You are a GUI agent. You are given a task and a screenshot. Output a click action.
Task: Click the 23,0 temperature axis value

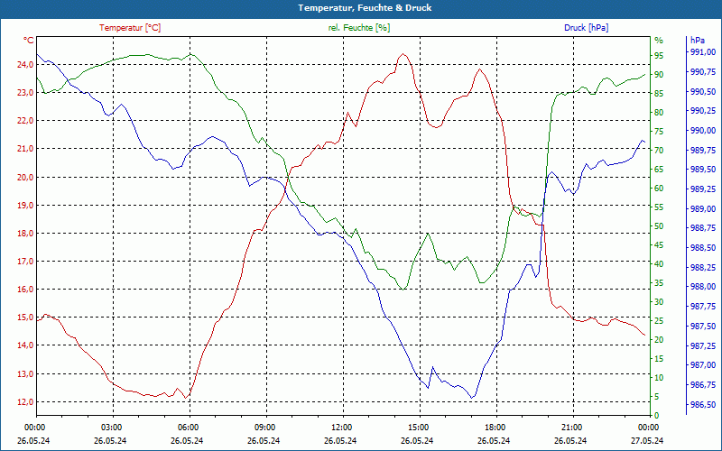click(x=25, y=93)
